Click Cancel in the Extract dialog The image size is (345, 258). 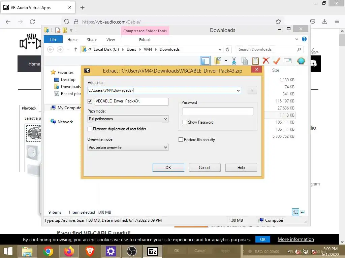(x=205, y=168)
